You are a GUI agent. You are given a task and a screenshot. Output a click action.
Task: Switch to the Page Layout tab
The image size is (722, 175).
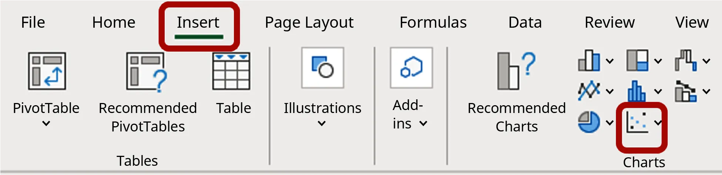pyautogui.click(x=309, y=23)
